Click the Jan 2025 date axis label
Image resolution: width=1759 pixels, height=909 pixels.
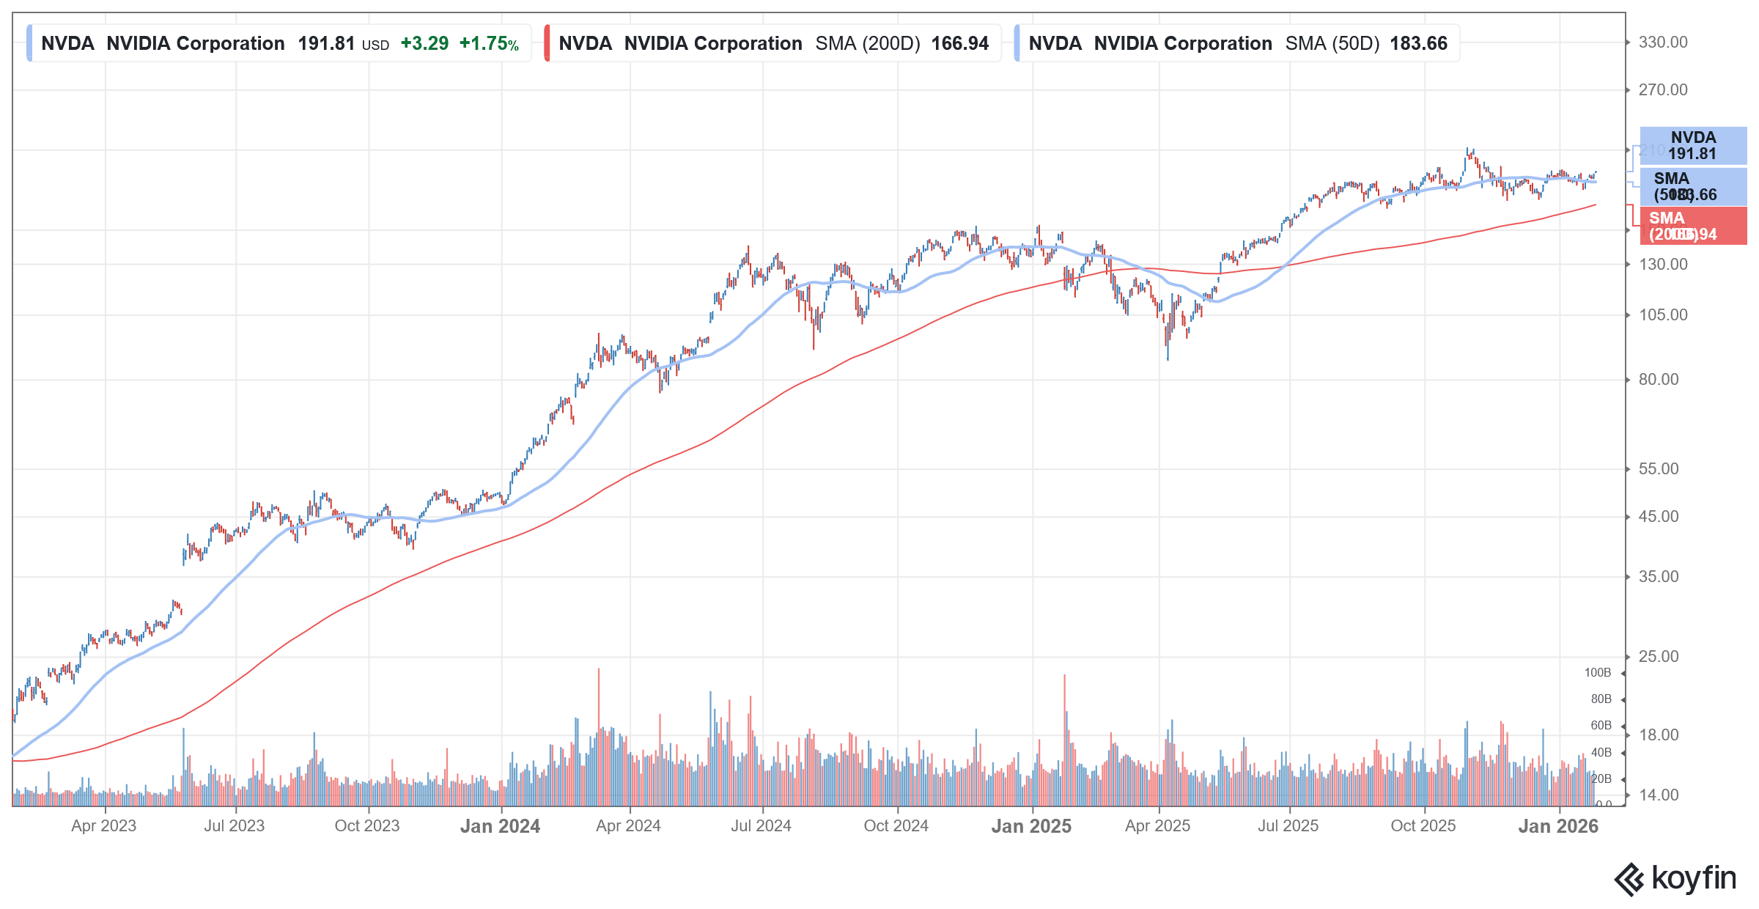point(1031,826)
